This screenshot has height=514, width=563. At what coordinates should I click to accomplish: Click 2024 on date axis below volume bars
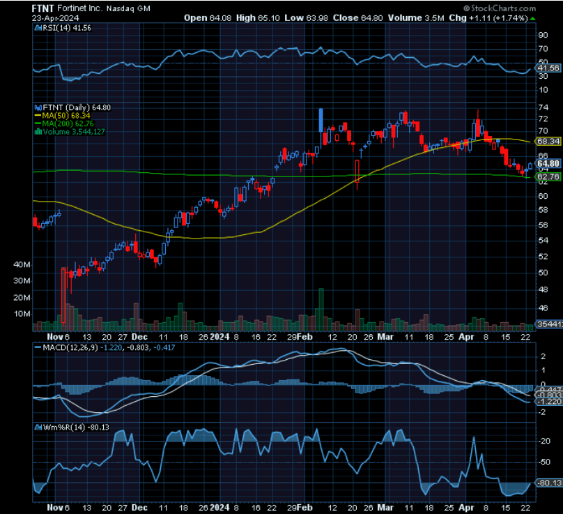219,337
